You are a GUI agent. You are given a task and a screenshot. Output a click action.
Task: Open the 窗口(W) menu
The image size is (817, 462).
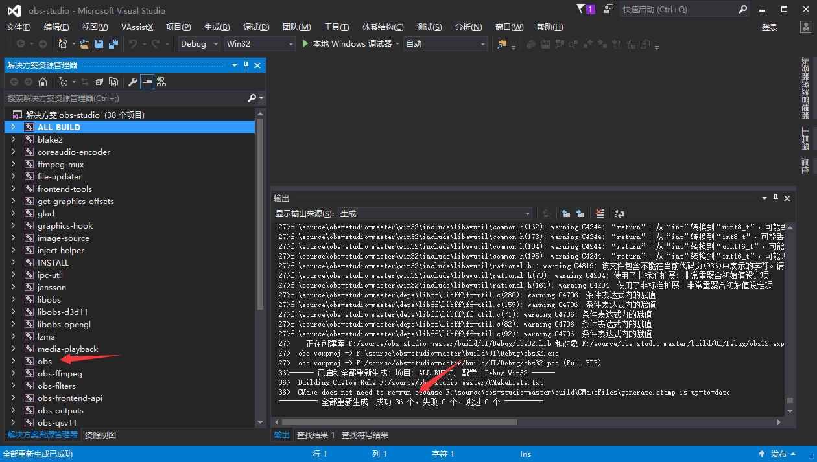pyautogui.click(x=509, y=27)
